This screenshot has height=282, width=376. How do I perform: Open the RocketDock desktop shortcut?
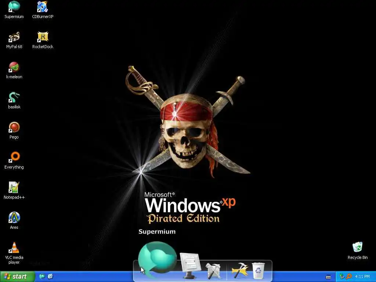point(43,40)
